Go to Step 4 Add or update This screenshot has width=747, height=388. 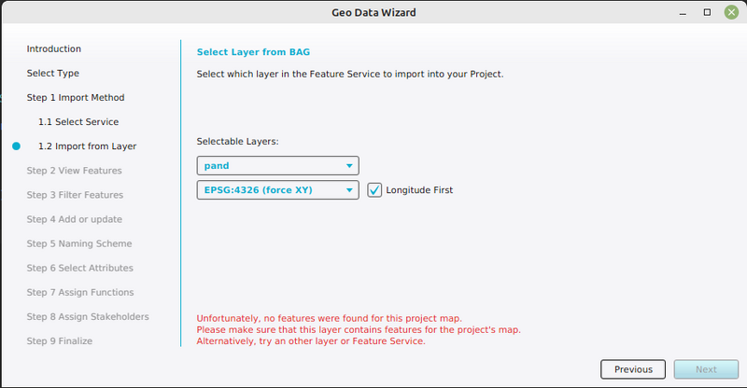(x=74, y=219)
